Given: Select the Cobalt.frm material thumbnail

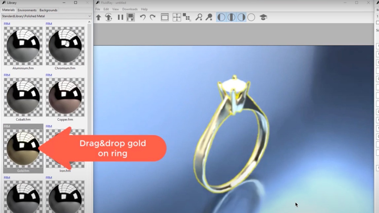Looking at the screenshot, I should (23, 97).
